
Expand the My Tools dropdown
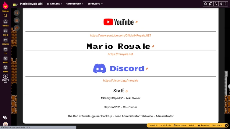165,125
